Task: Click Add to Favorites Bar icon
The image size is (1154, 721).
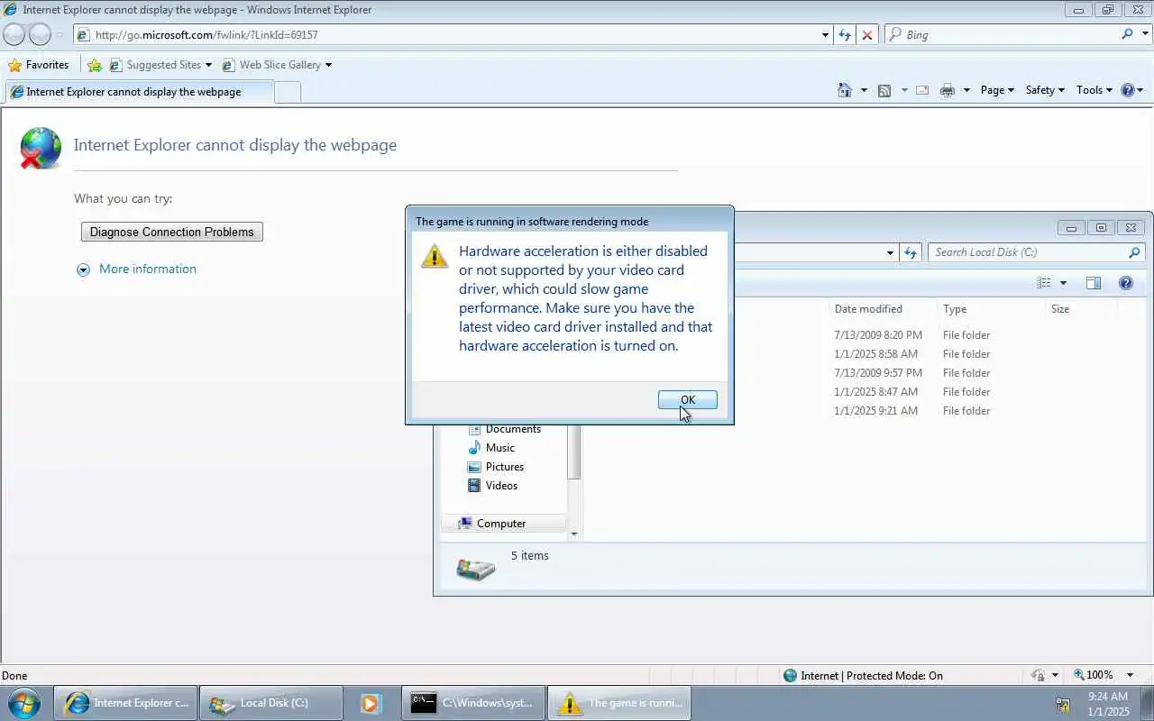Action: 95,65
